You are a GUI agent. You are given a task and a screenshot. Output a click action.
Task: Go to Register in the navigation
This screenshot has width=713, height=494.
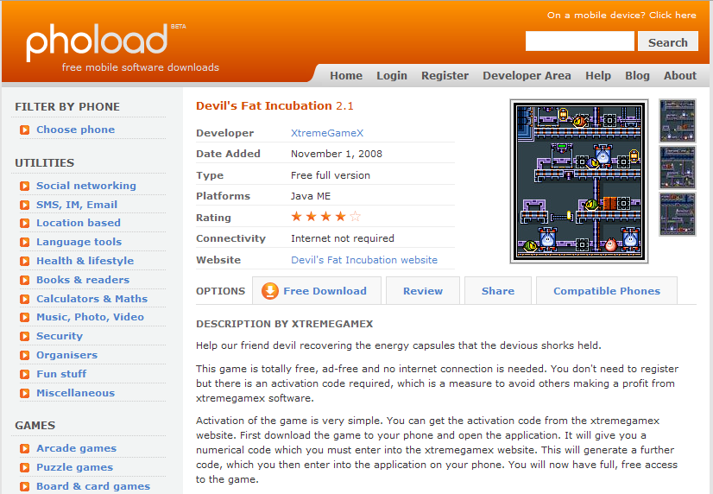tap(445, 75)
